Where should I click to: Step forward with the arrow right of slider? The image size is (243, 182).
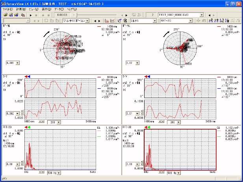(x=126, y=15)
